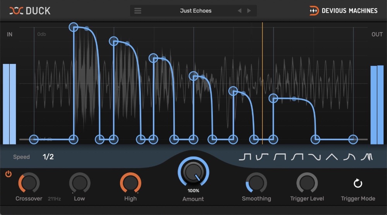Click the Smoothing knob
387x215 pixels.
(x=257, y=183)
